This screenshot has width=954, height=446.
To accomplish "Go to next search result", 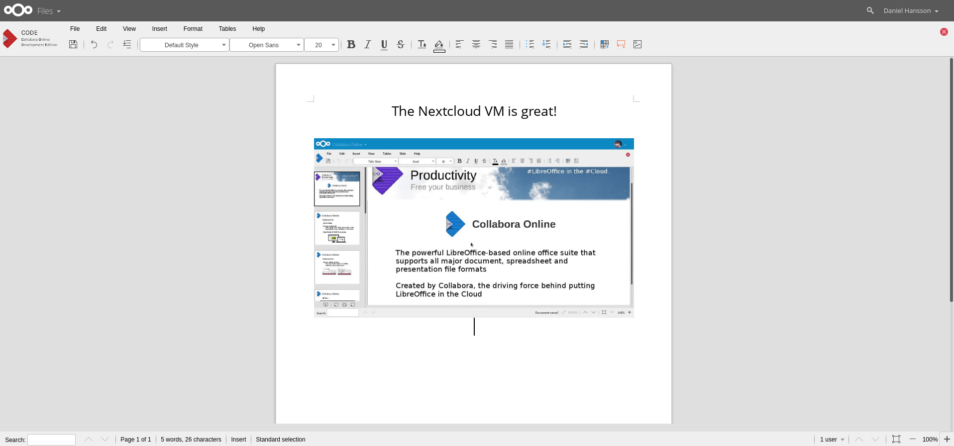I will click(105, 439).
